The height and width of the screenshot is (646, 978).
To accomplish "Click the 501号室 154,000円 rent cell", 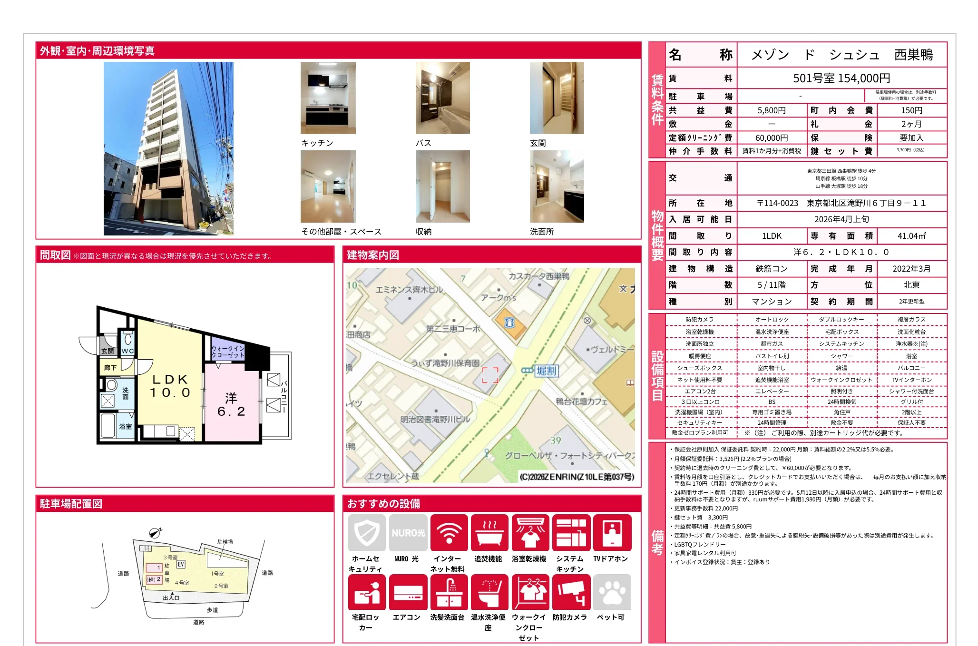I will point(841,78).
